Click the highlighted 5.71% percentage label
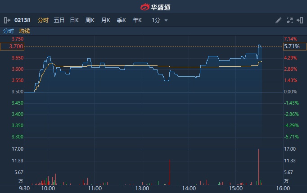Viewport: 307px width, 193px height. 292,46
